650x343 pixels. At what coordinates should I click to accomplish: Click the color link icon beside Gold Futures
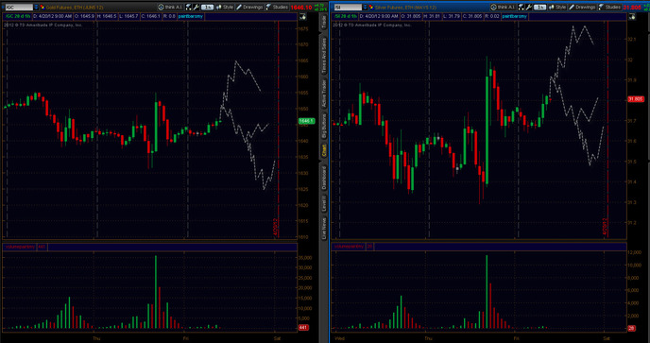pyautogui.click(x=42, y=7)
